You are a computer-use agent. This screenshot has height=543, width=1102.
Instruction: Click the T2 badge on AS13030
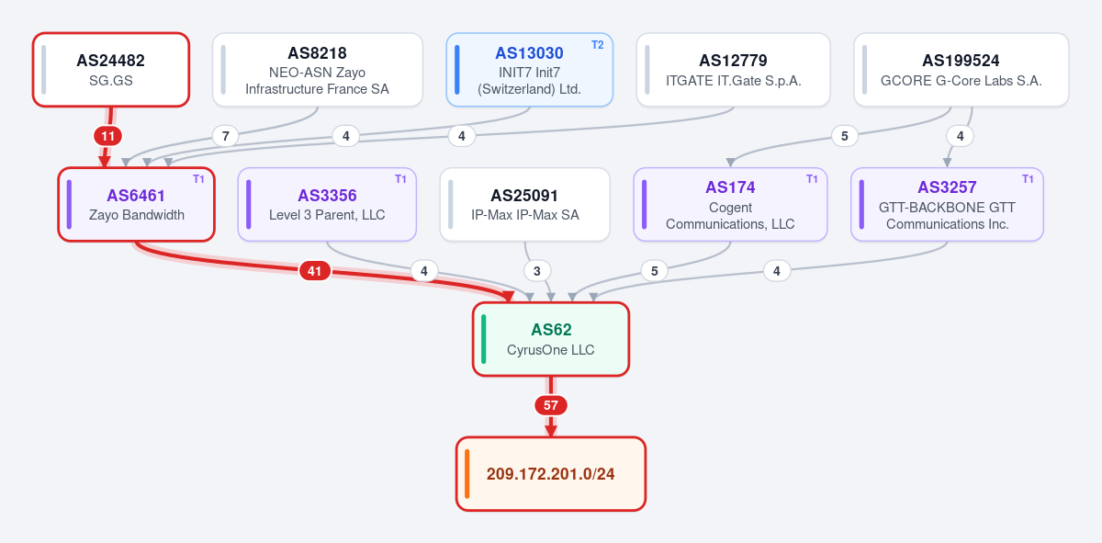point(597,45)
